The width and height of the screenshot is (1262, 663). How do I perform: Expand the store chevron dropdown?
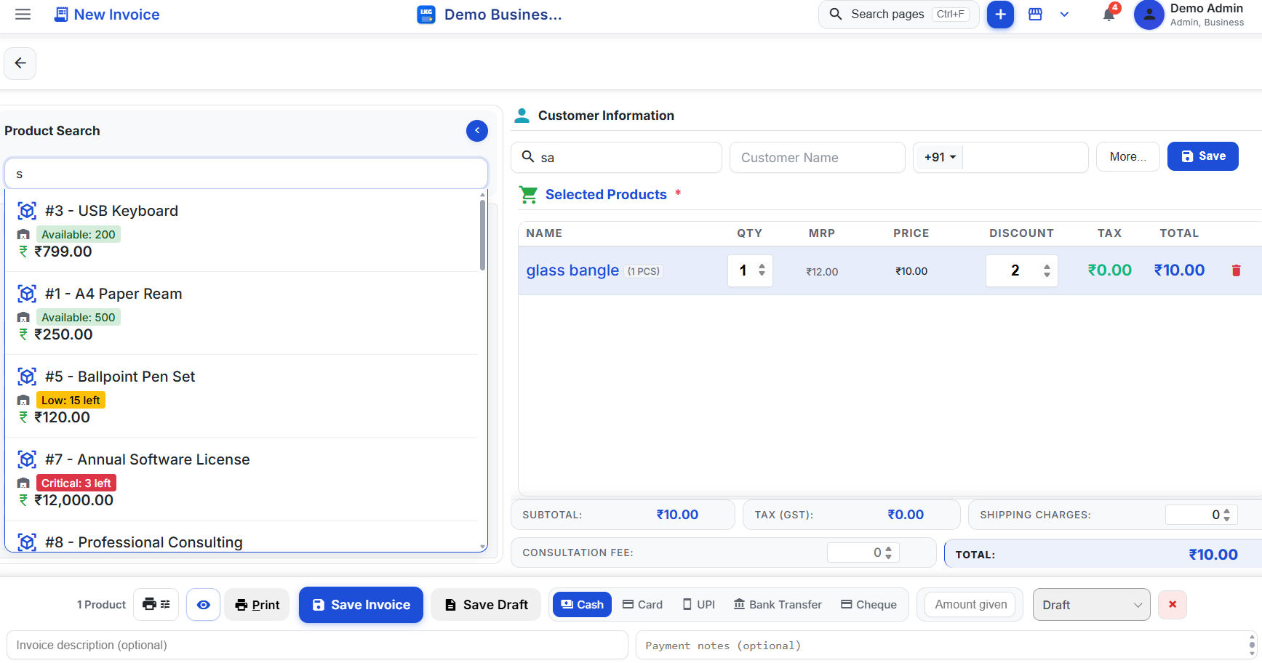click(x=1064, y=15)
